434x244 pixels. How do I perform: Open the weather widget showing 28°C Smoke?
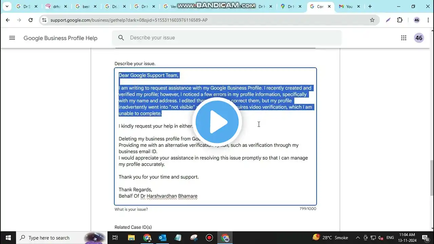pyautogui.click(x=330, y=238)
